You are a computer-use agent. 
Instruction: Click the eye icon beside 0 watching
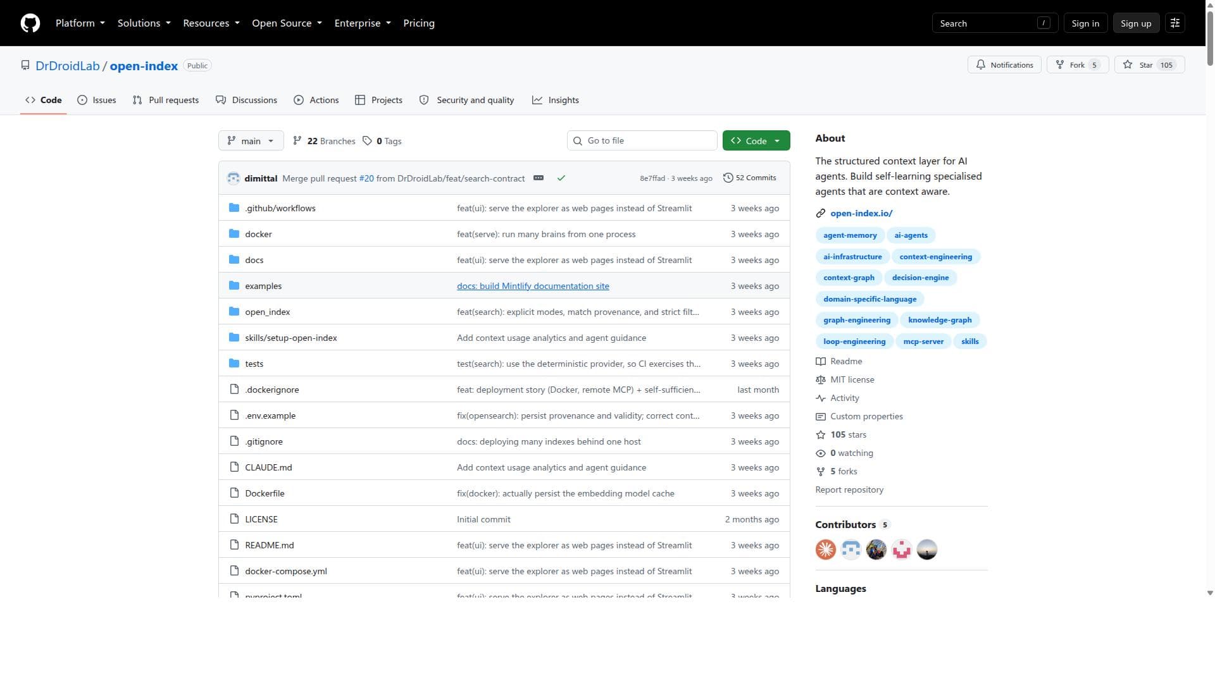click(x=821, y=453)
